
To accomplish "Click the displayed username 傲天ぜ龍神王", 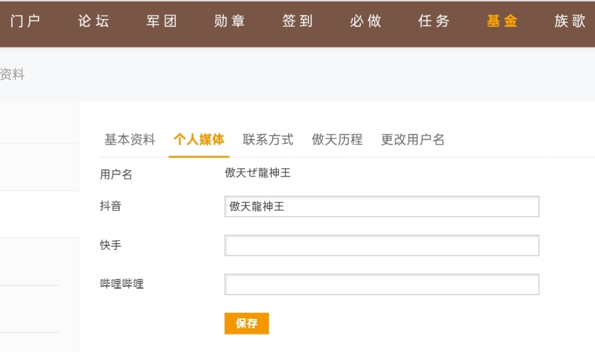I will point(257,174).
